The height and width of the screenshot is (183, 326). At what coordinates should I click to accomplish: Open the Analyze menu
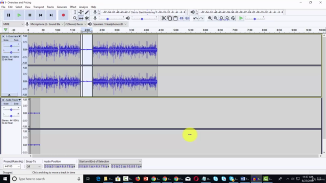[x=84, y=7]
